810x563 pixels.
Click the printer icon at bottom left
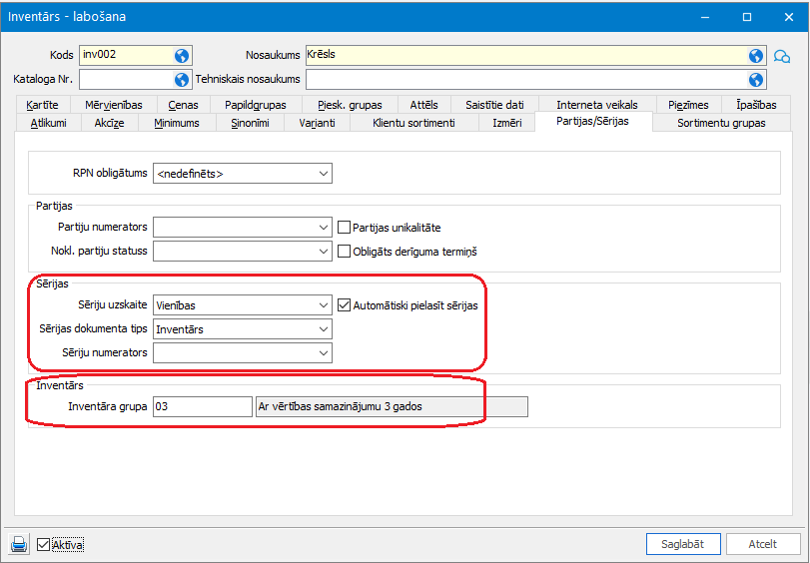click(19, 544)
